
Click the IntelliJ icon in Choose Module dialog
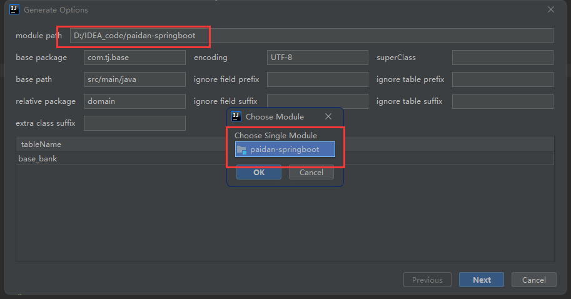tap(236, 116)
